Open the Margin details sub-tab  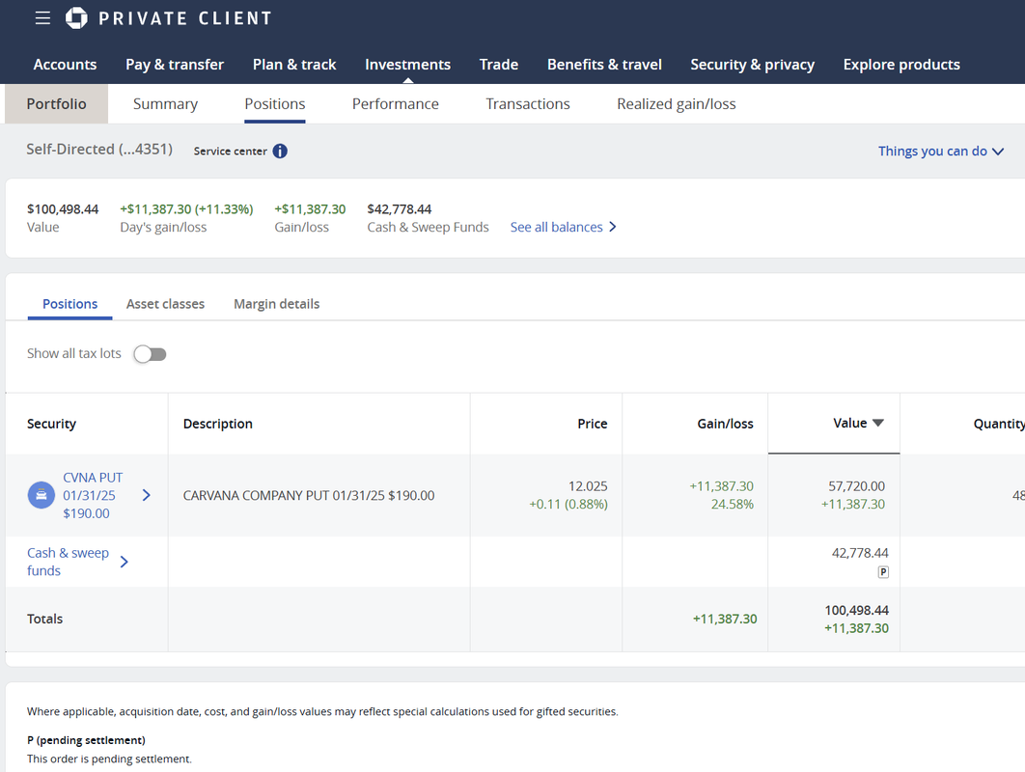point(276,304)
